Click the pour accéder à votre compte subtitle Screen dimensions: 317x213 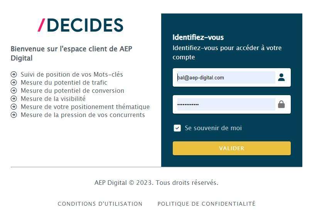coord(227,52)
